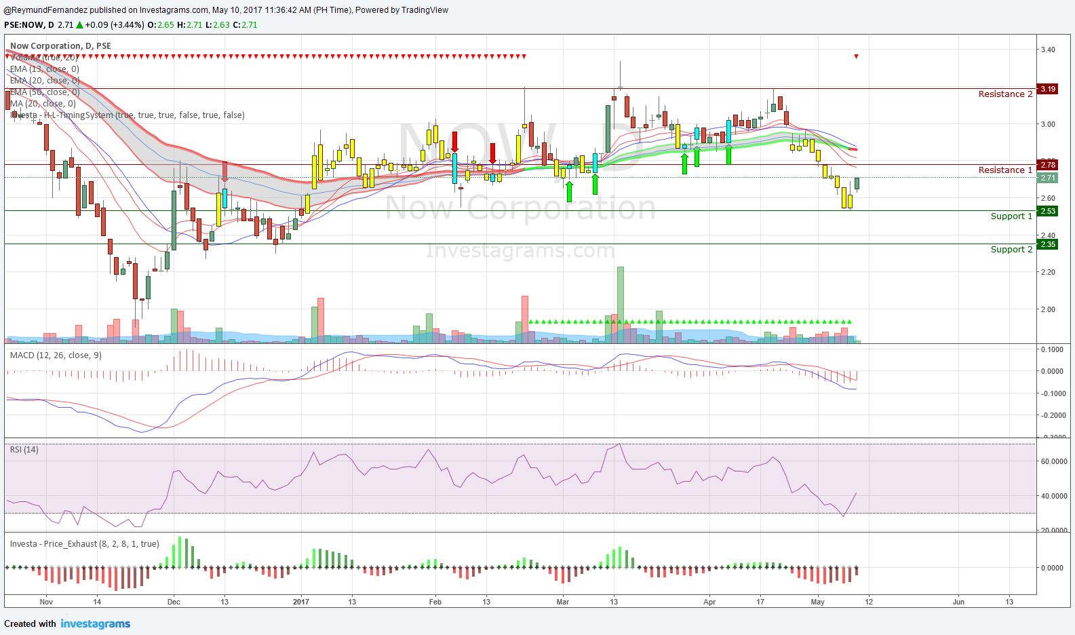Click the 'May' date axis label

click(x=818, y=602)
